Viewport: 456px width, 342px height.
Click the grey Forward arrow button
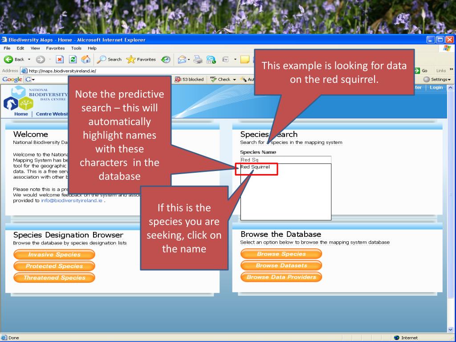point(41,59)
